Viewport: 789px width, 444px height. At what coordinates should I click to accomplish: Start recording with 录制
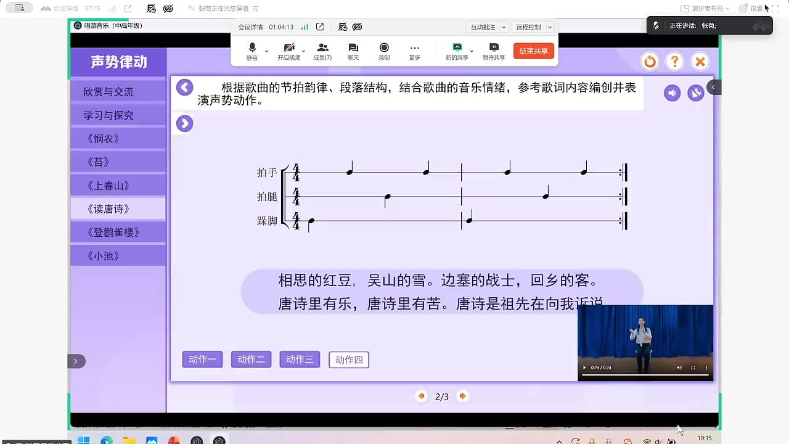coord(384,51)
